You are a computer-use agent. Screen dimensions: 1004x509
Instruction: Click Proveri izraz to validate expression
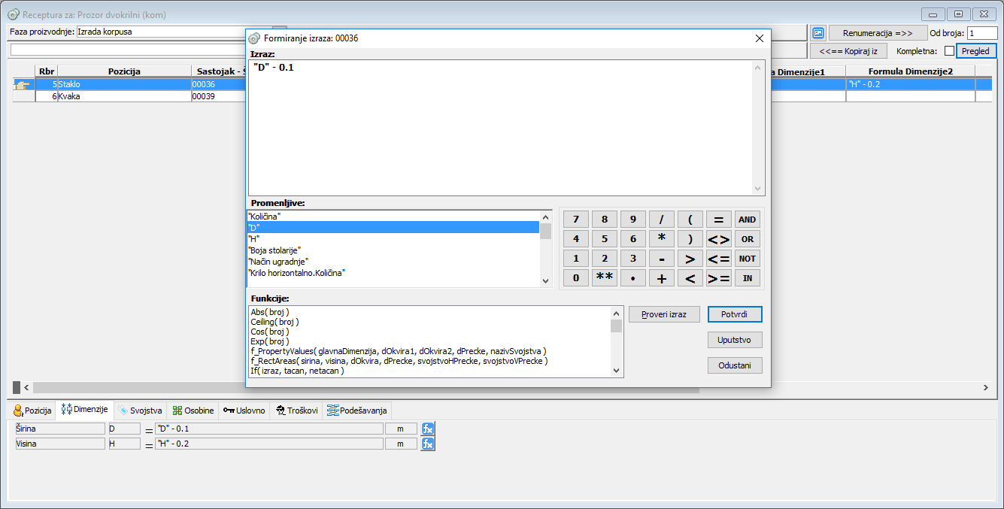click(x=664, y=314)
